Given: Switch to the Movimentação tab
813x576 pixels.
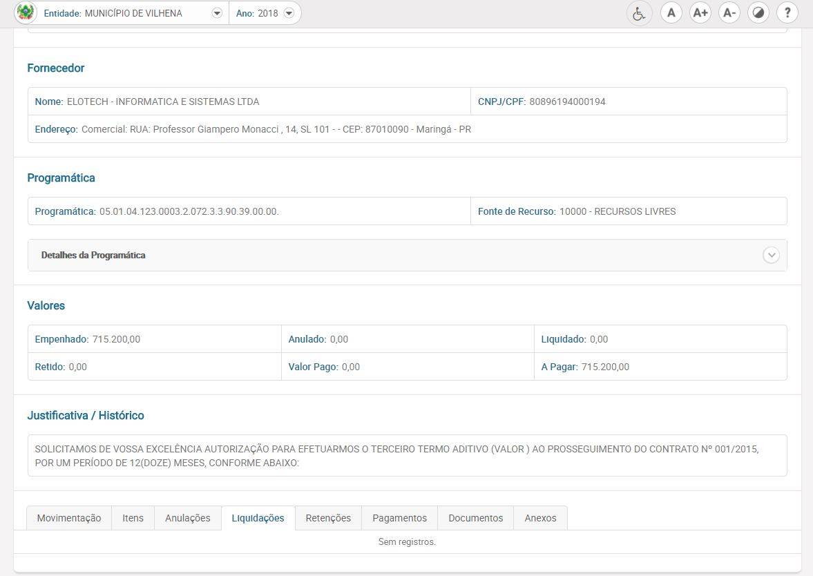Looking at the screenshot, I should (x=69, y=518).
